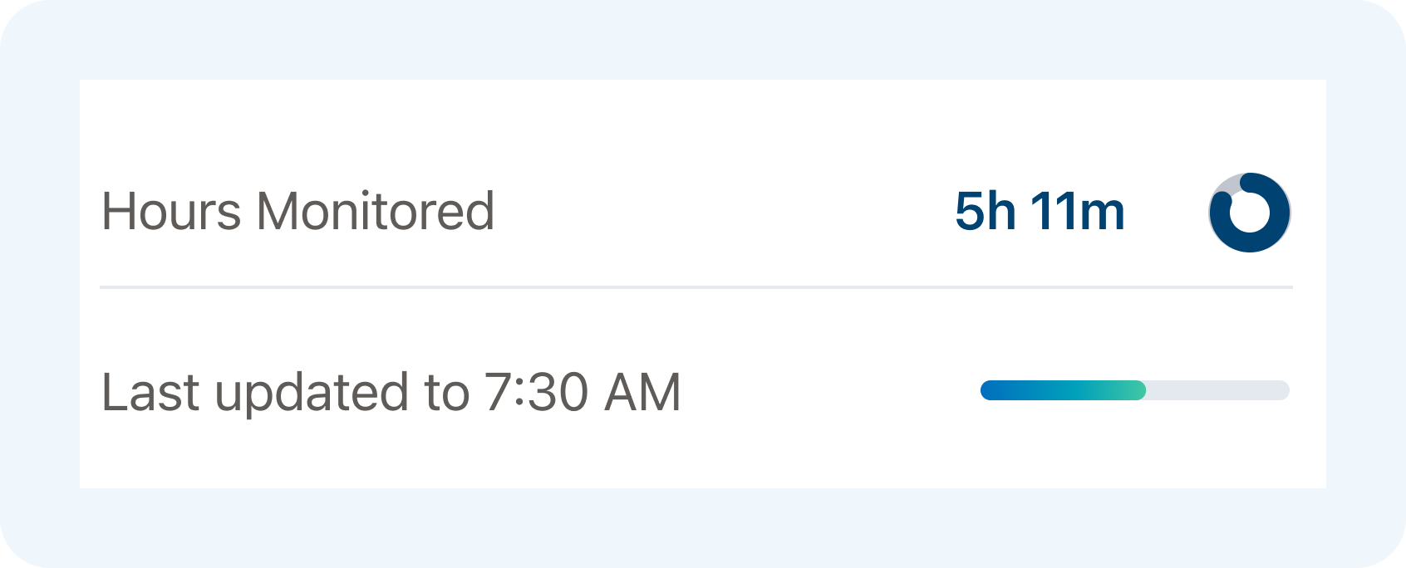Select the 5h 11m duration value

[1039, 212]
